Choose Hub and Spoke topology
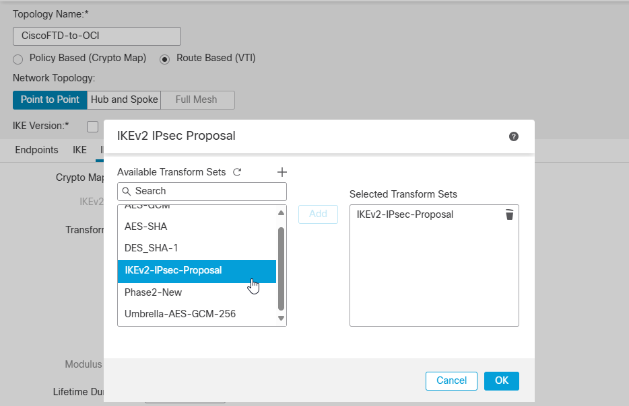This screenshot has height=406, width=629. tap(125, 99)
